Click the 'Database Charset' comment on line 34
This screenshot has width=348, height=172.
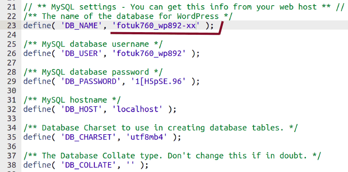coord(161,128)
